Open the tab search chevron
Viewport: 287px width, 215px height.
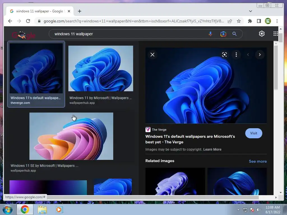[250, 11]
